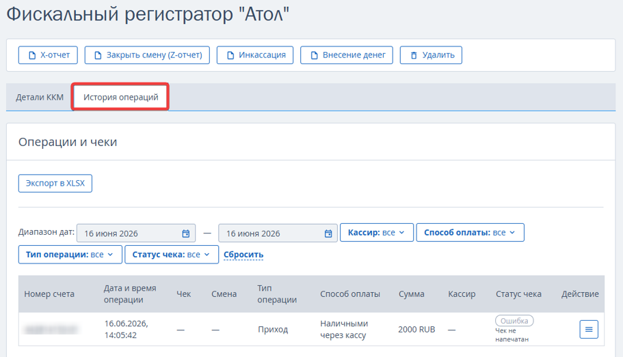Viewport: 623px width, 357px height.
Task: Export operations via Экспорт в XLSX
Action: point(55,183)
